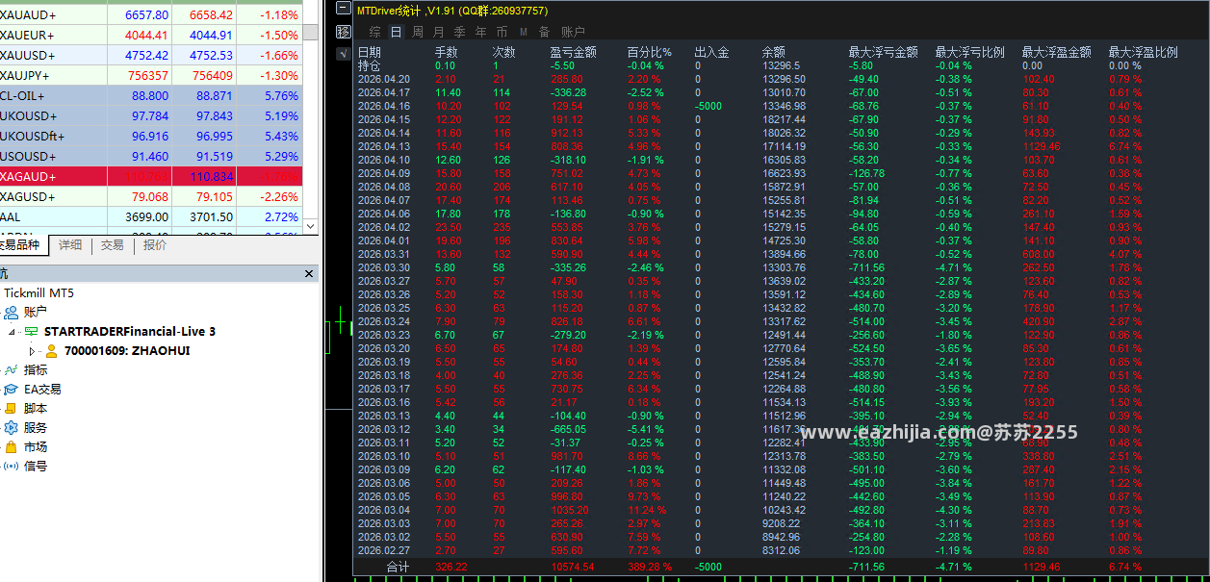Viewport: 1210px width, 582px height.
Task: Click the 2026.02.27 row date
Action: coord(383,550)
